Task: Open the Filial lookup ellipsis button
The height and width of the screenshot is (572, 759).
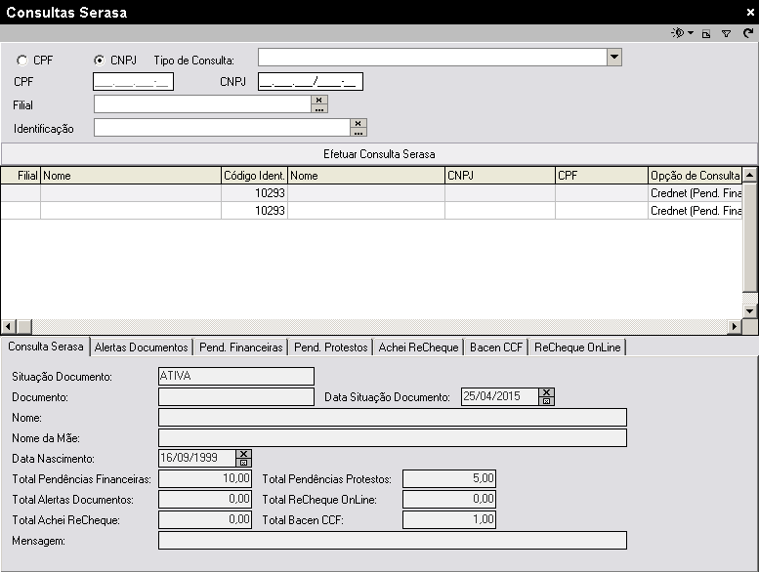Action: [319, 108]
